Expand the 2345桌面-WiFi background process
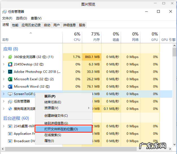This screenshot has width=177, height=154. (x=4, y=126)
